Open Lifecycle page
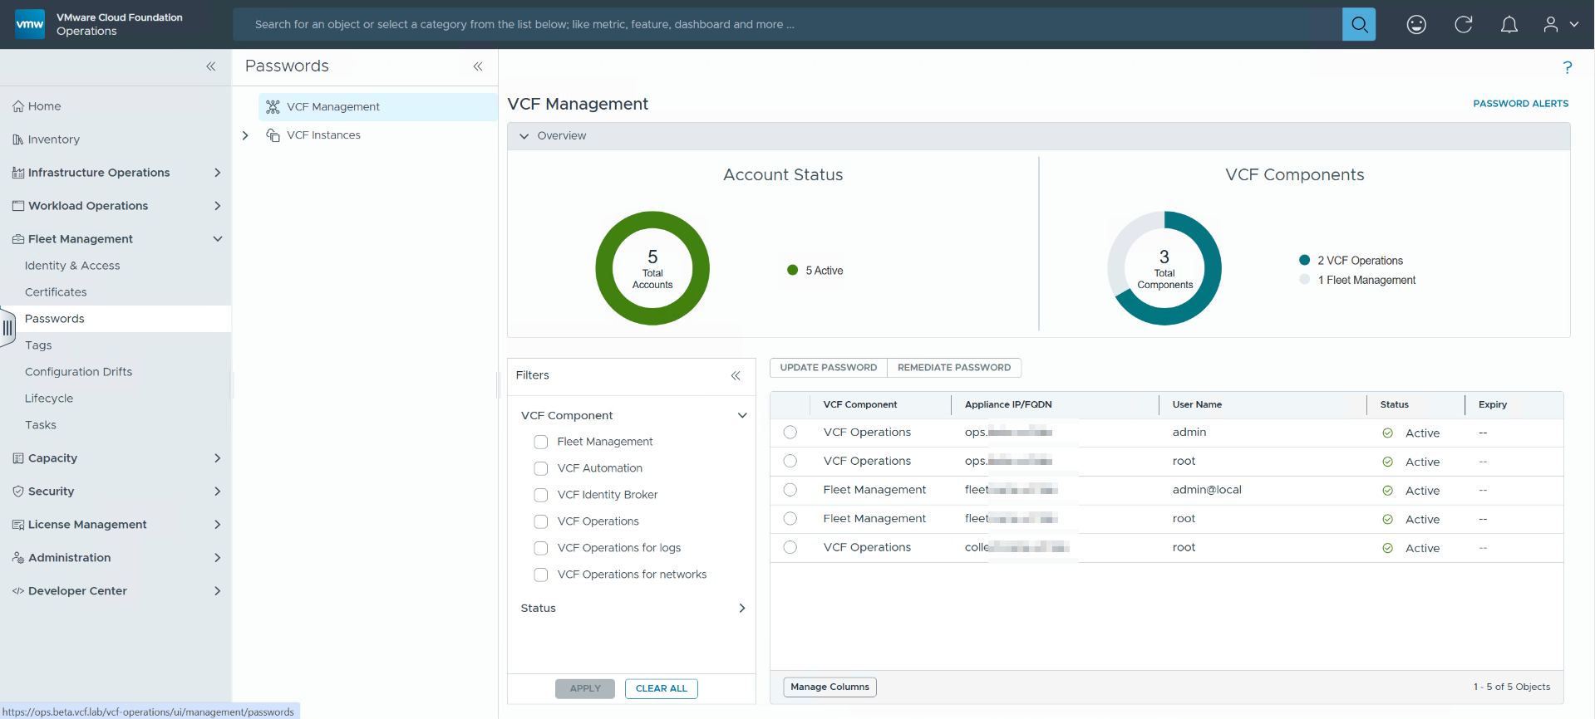 [x=49, y=399]
